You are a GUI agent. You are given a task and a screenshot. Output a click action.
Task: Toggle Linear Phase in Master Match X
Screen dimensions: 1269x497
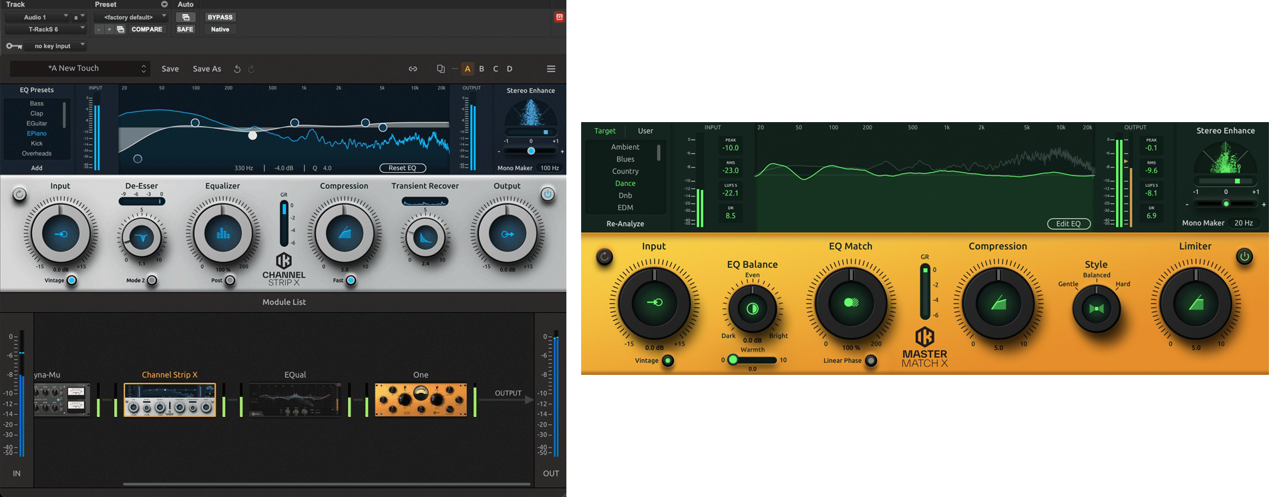point(871,361)
